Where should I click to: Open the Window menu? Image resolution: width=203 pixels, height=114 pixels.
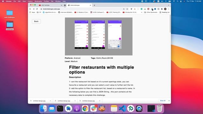[x=58, y=1]
